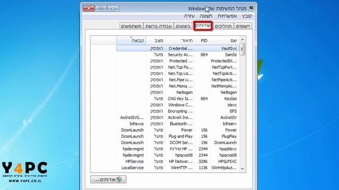Select the WinHttpAut... service row
The height and width of the screenshot is (190, 339).
(178, 168)
